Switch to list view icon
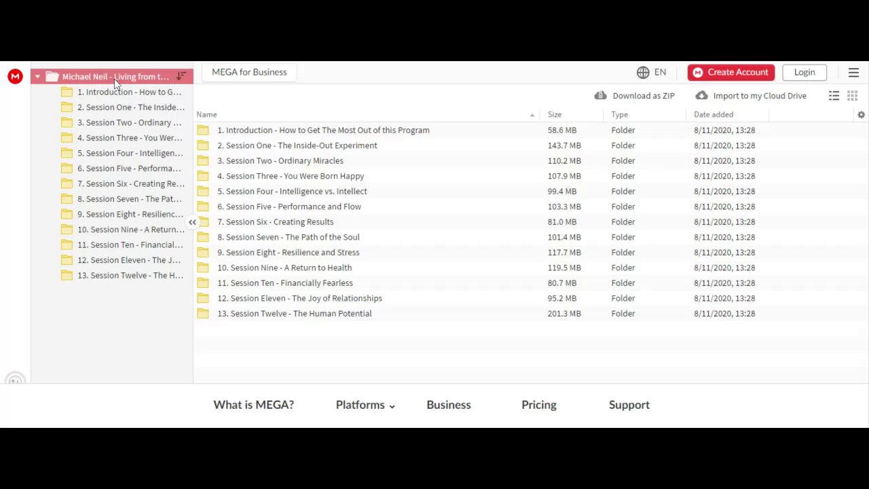Image resolution: width=869 pixels, height=489 pixels. [x=834, y=96]
